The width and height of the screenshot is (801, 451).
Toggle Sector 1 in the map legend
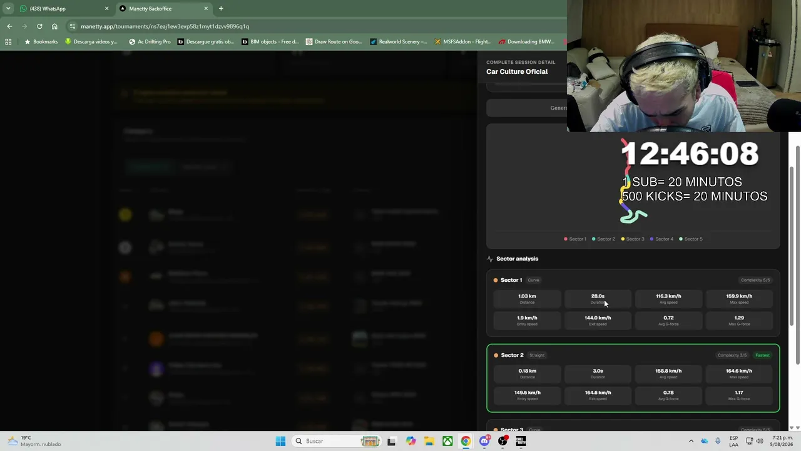[x=575, y=239]
